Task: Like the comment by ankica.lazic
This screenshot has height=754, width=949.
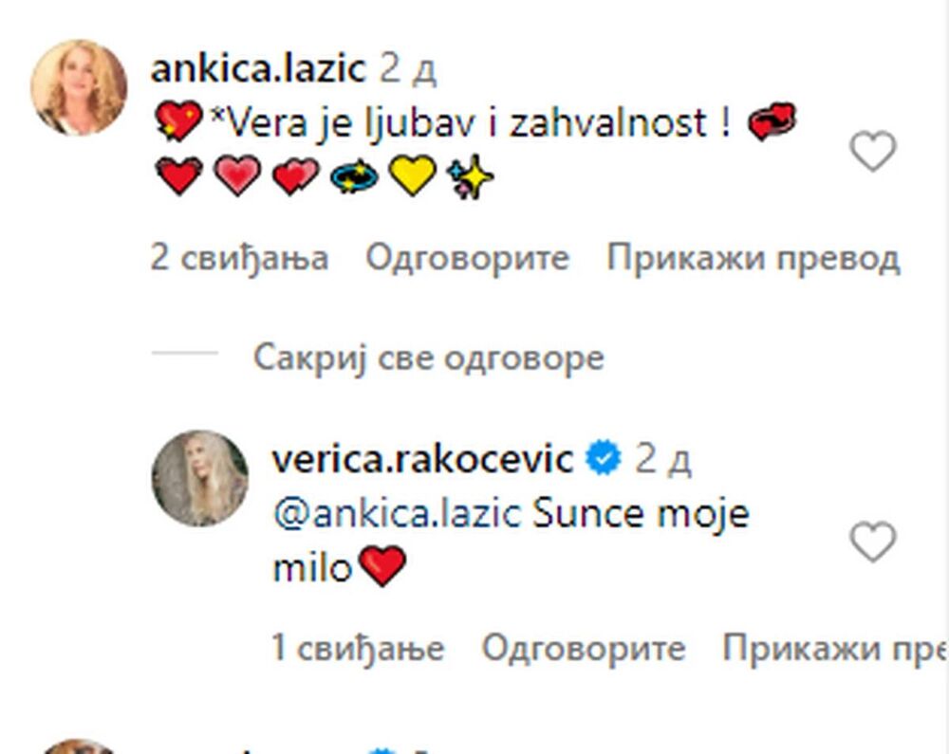Action: (x=873, y=151)
